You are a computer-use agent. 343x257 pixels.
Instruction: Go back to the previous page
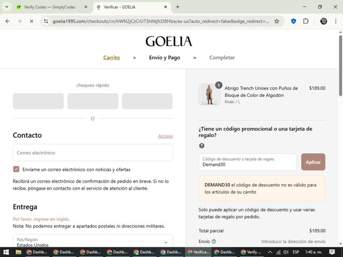(8, 21)
